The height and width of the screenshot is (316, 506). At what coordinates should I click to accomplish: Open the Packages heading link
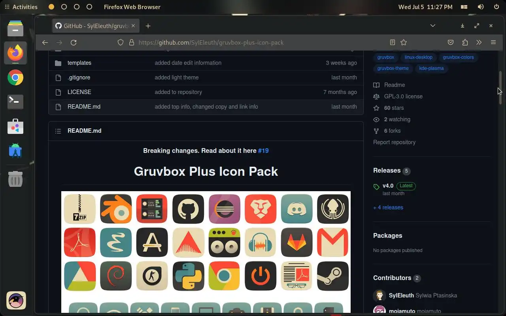[x=387, y=235]
